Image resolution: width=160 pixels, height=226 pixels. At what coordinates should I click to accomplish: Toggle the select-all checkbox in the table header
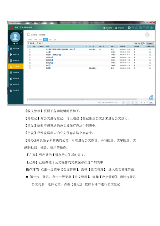[x=30, y=47]
